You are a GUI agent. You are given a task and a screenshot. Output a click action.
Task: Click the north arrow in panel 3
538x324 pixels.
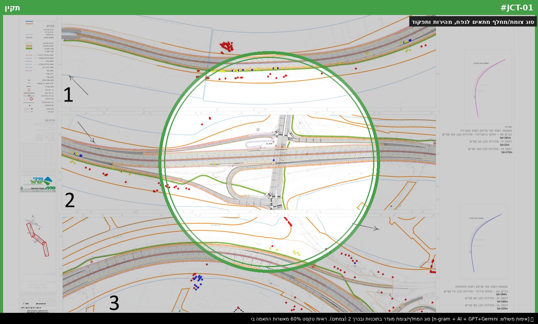coord(365,227)
